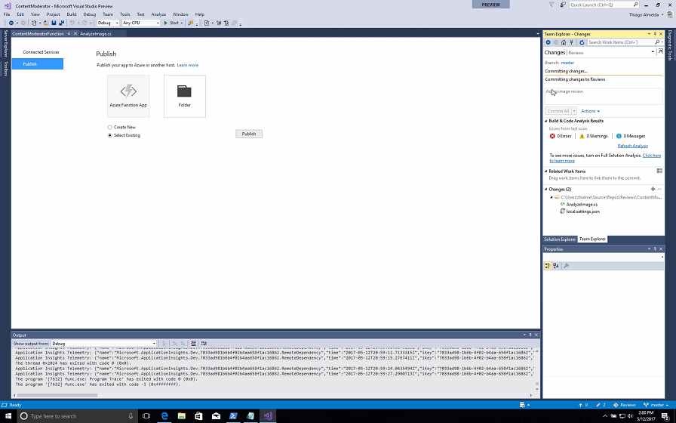The height and width of the screenshot is (423, 676).
Task: Click the Refresh Analysis link
Action: pos(632,146)
